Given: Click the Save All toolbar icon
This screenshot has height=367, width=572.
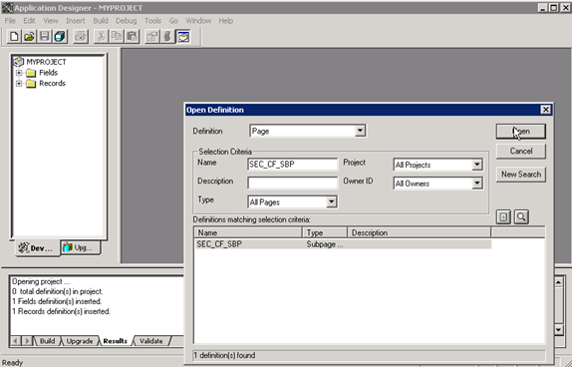Looking at the screenshot, I should pyautogui.click(x=60, y=37).
